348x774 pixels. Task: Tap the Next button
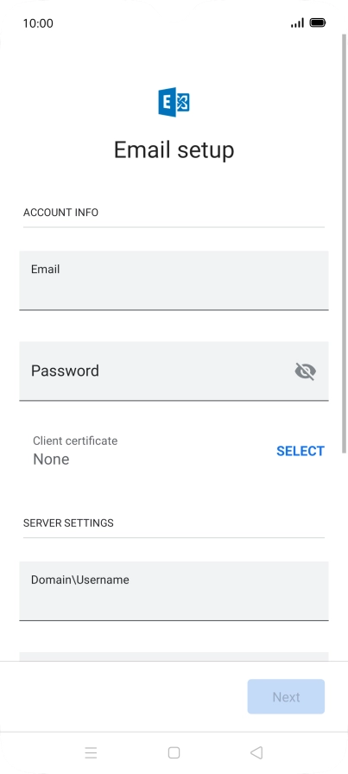286,696
